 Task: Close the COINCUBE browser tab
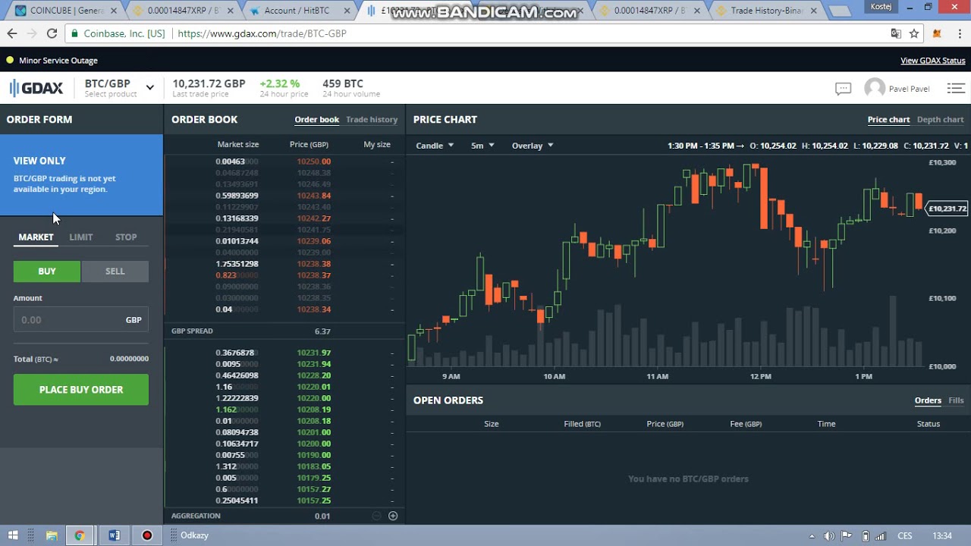click(x=114, y=11)
